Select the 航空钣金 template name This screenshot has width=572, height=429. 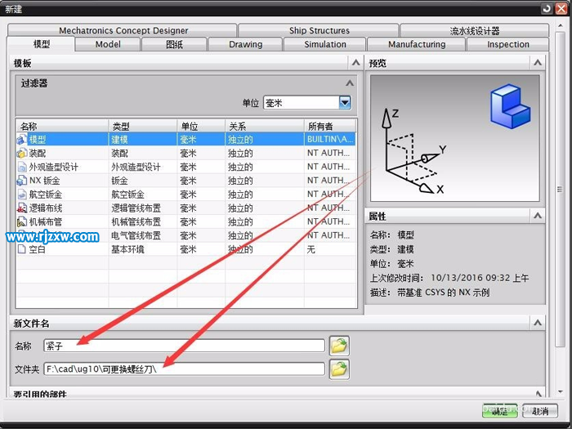pos(46,194)
